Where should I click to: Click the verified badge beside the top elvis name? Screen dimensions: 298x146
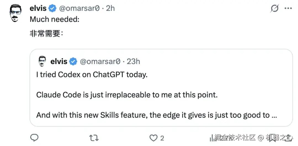pos(52,9)
